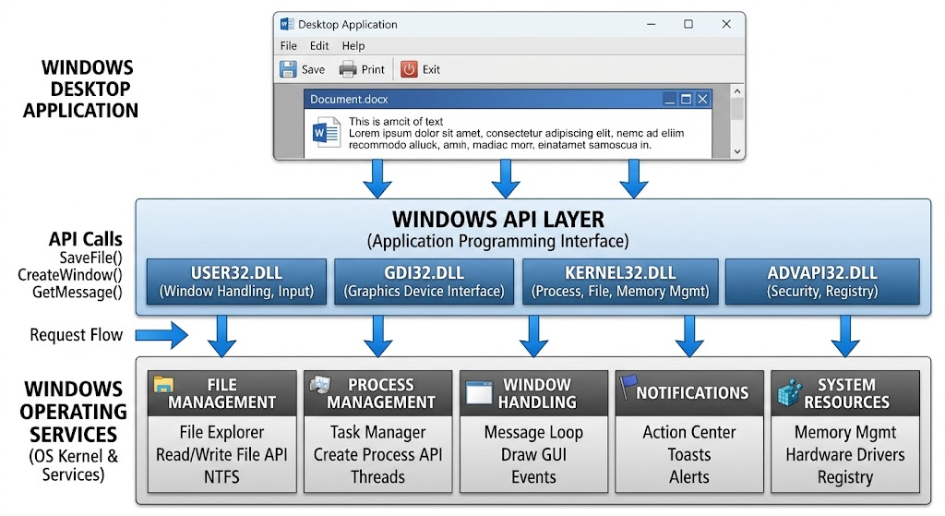Click the System Resources cubes icon

[790, 392]
